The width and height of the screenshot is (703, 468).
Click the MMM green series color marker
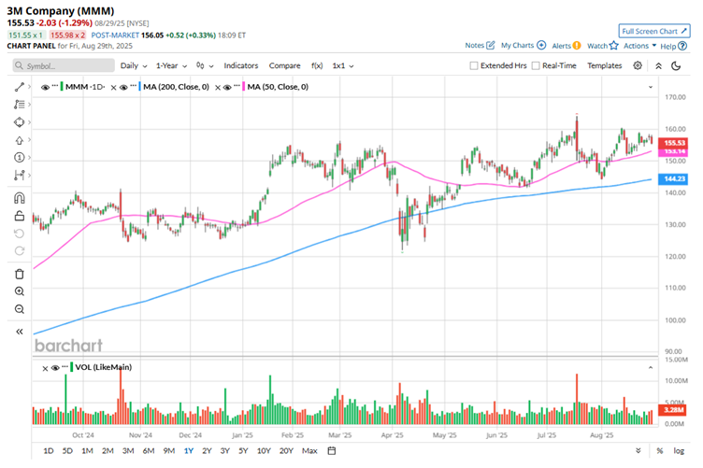[62, 87]
